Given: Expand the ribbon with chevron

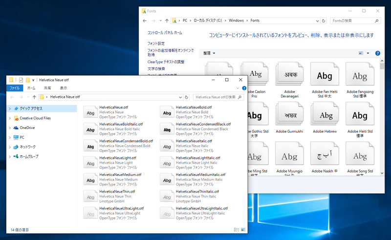Looking at the screenshot, I should point(238,88).
